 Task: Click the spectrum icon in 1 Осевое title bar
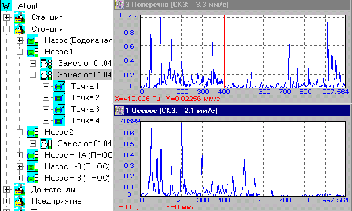(119, 111)
